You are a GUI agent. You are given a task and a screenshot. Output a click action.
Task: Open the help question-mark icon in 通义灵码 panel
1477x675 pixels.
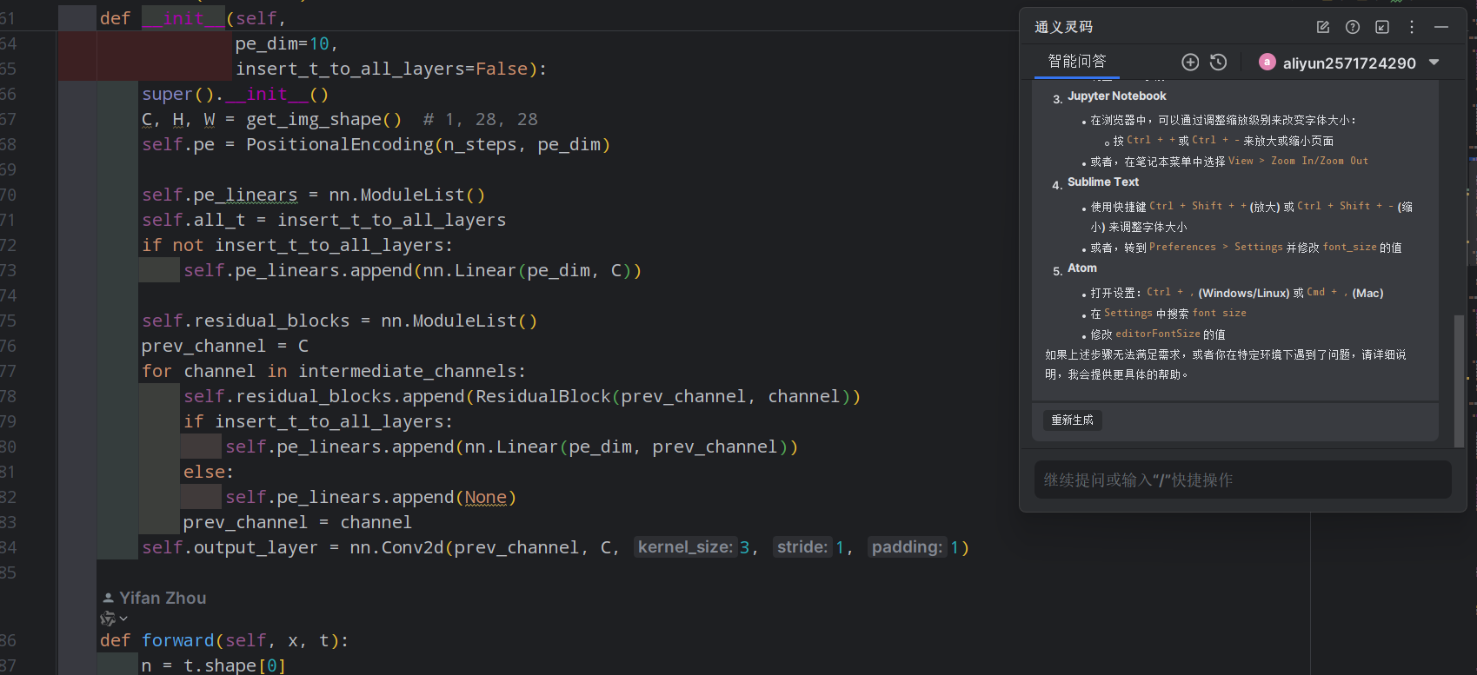tap(1353, 27)
